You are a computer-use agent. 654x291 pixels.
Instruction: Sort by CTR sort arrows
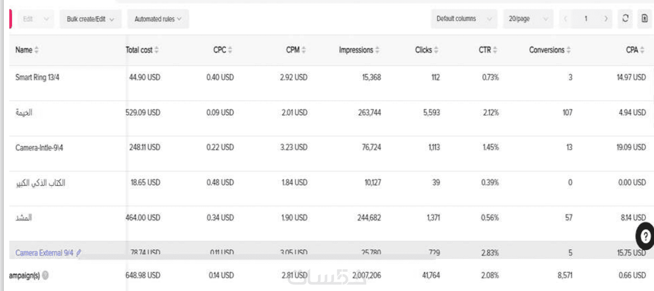(x=495, y=50)
